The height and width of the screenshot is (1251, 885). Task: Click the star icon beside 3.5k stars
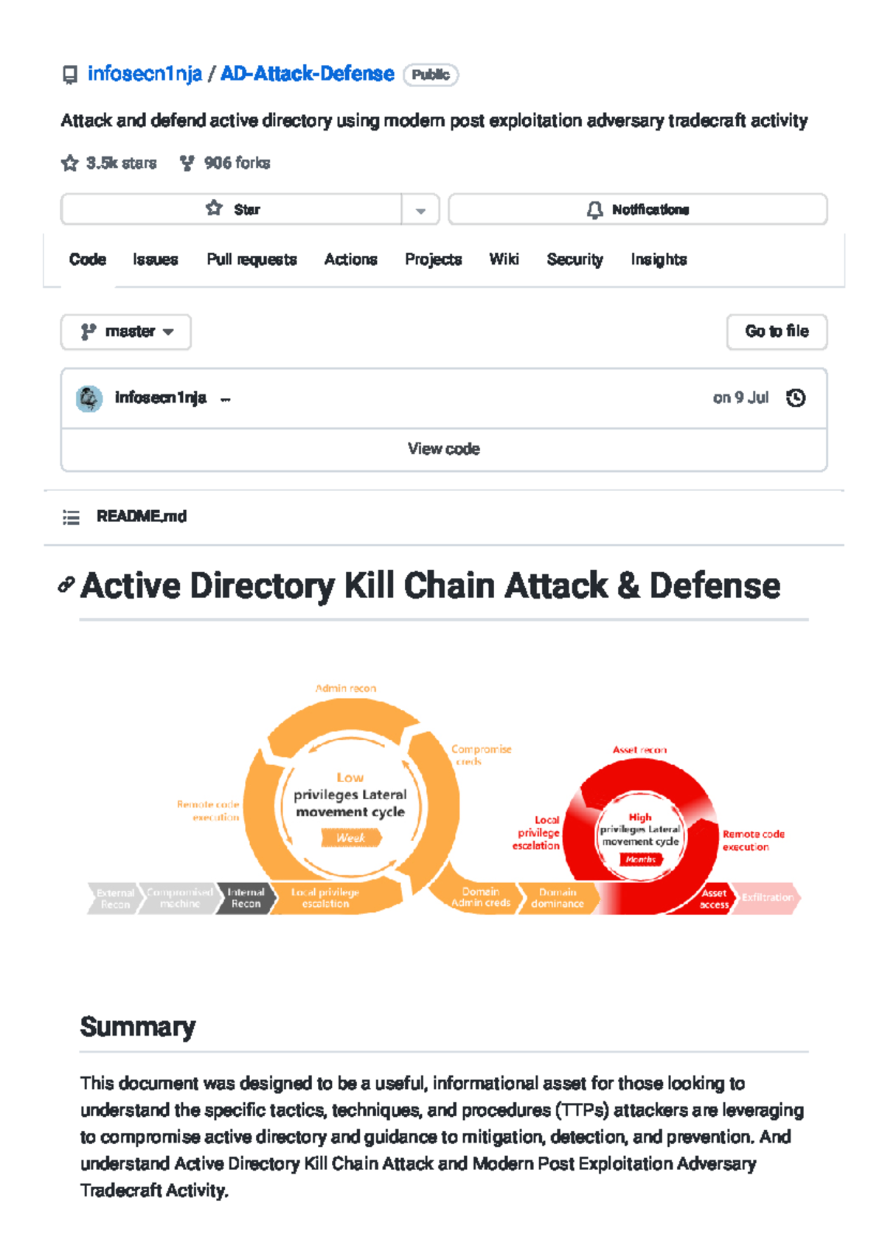[69, 163]
